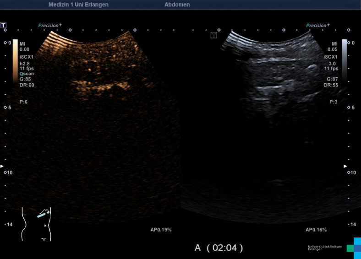Click the Qscan label on contrast image
Screen dimensions: 361x259
click(26, 73)
